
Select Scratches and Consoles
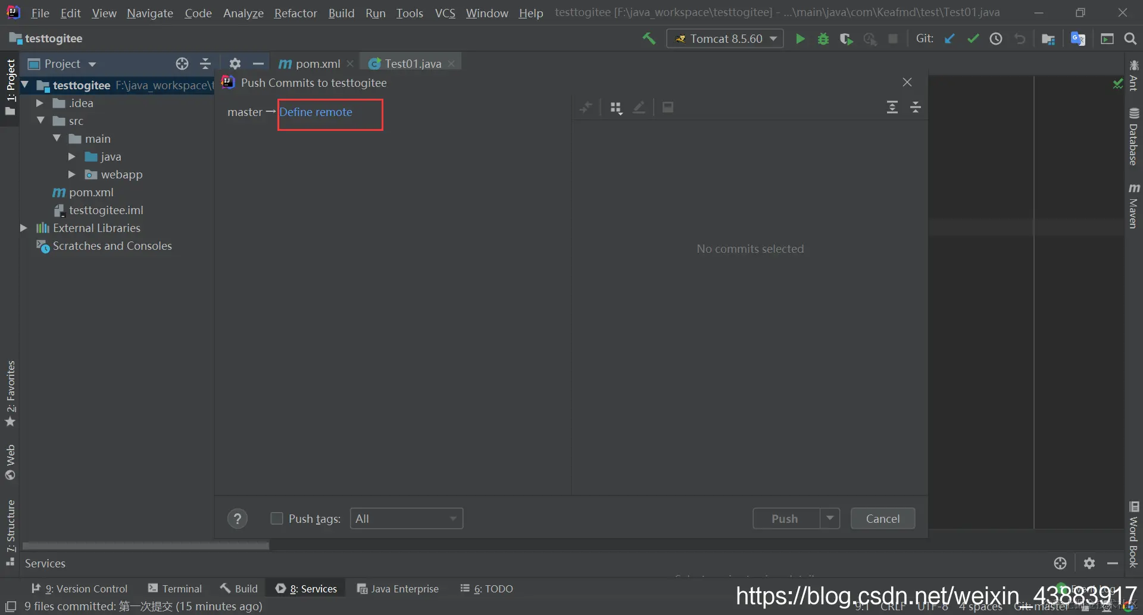(x=112, y=246)
